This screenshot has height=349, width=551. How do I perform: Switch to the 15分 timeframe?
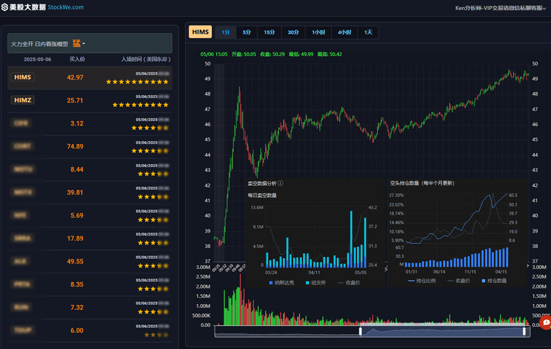(269, 33)
